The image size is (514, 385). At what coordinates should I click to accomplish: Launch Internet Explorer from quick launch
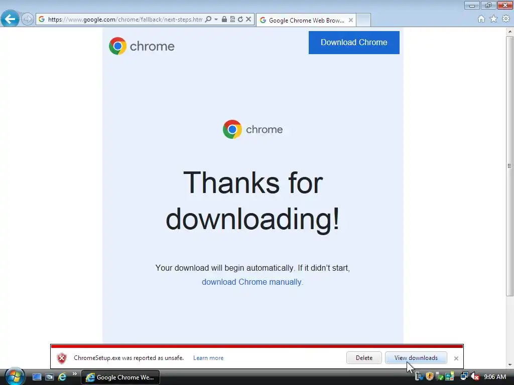point(62,377)
